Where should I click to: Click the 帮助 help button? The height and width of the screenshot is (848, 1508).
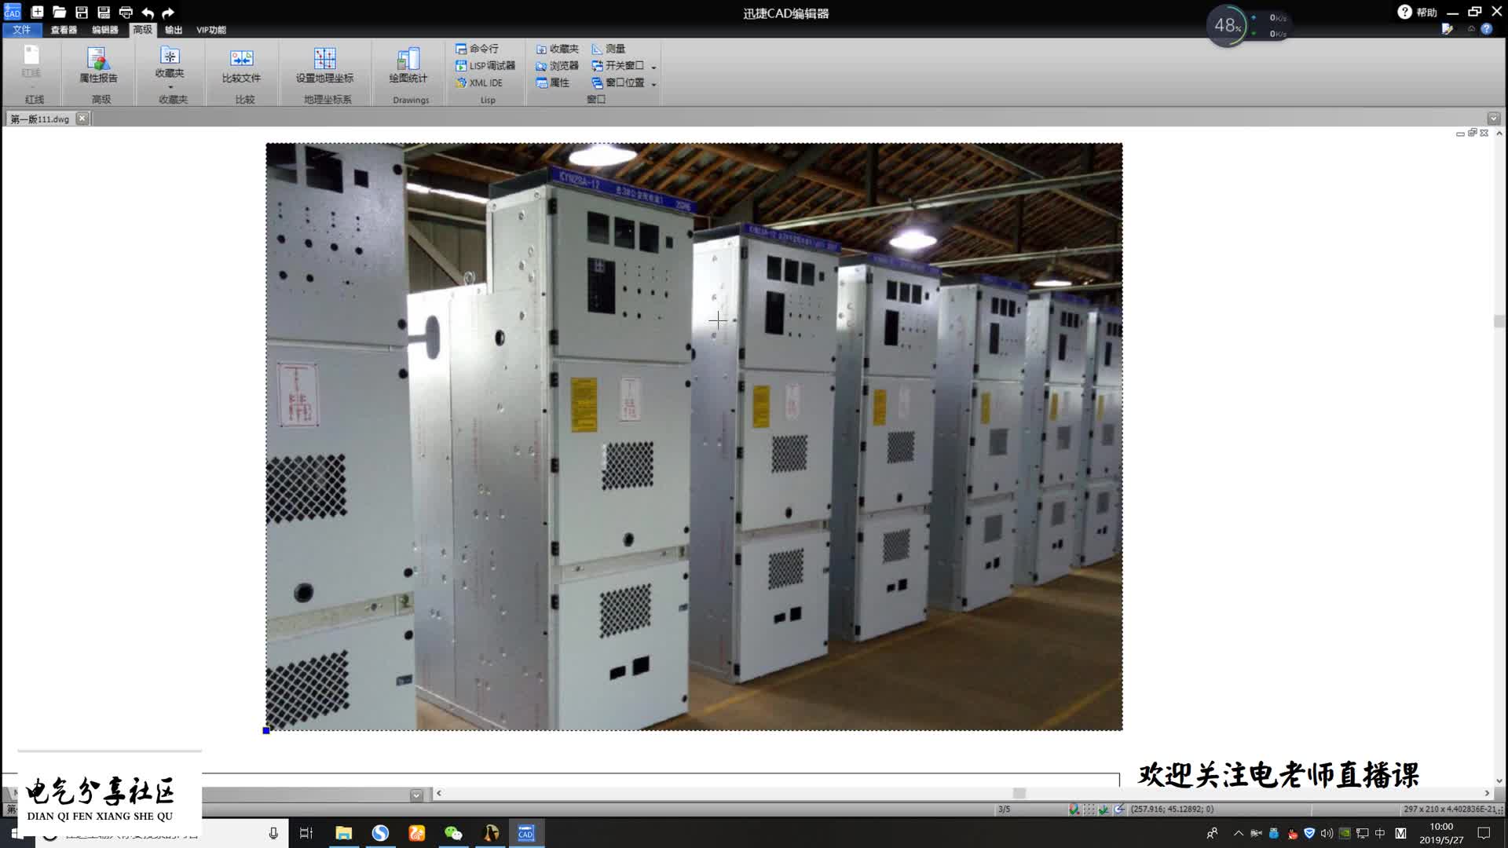coord(1417,13)
